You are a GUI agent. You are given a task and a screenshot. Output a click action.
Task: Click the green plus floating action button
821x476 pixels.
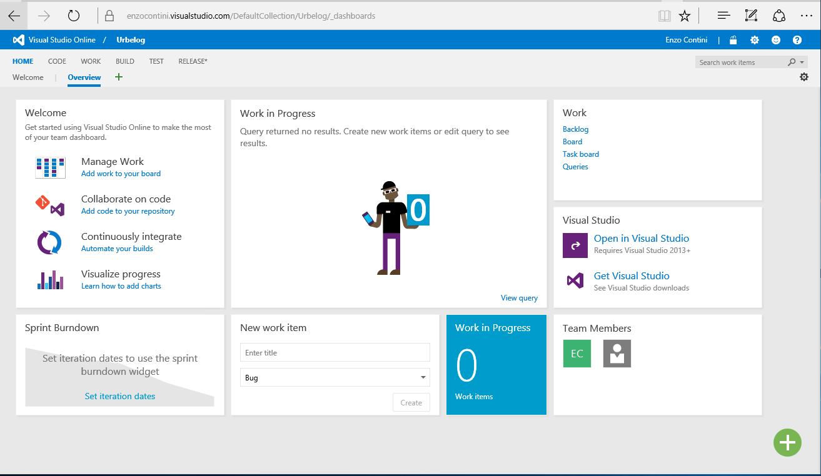(x=787, y=442)
